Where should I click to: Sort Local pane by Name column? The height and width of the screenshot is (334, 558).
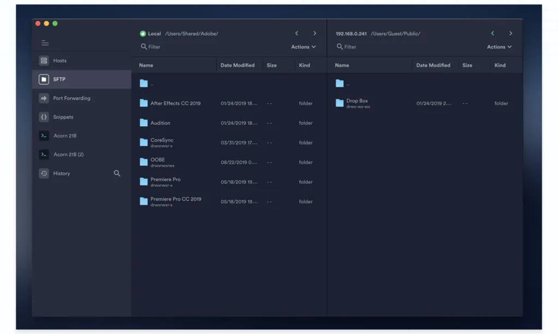click(146, 65)
